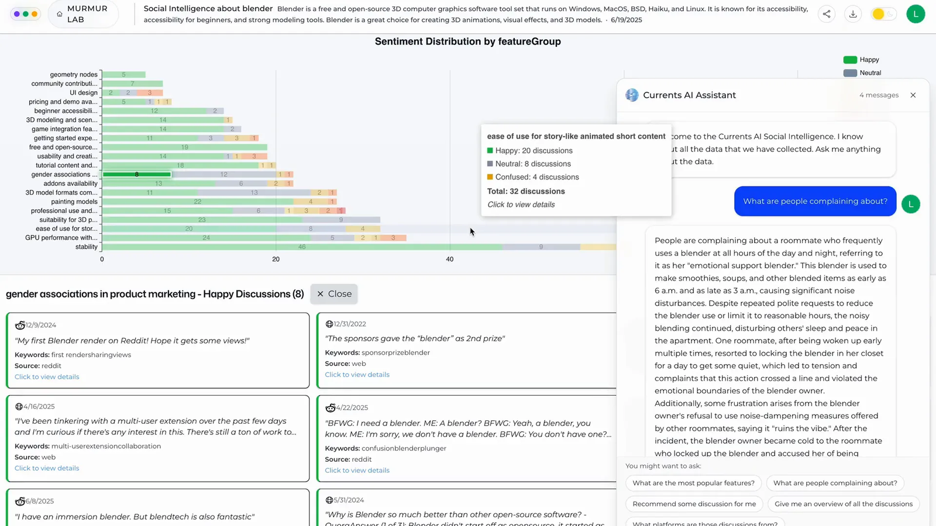Click the Reddit icon on the BFWG post card

pyautogui.click(x=329, y=407)
